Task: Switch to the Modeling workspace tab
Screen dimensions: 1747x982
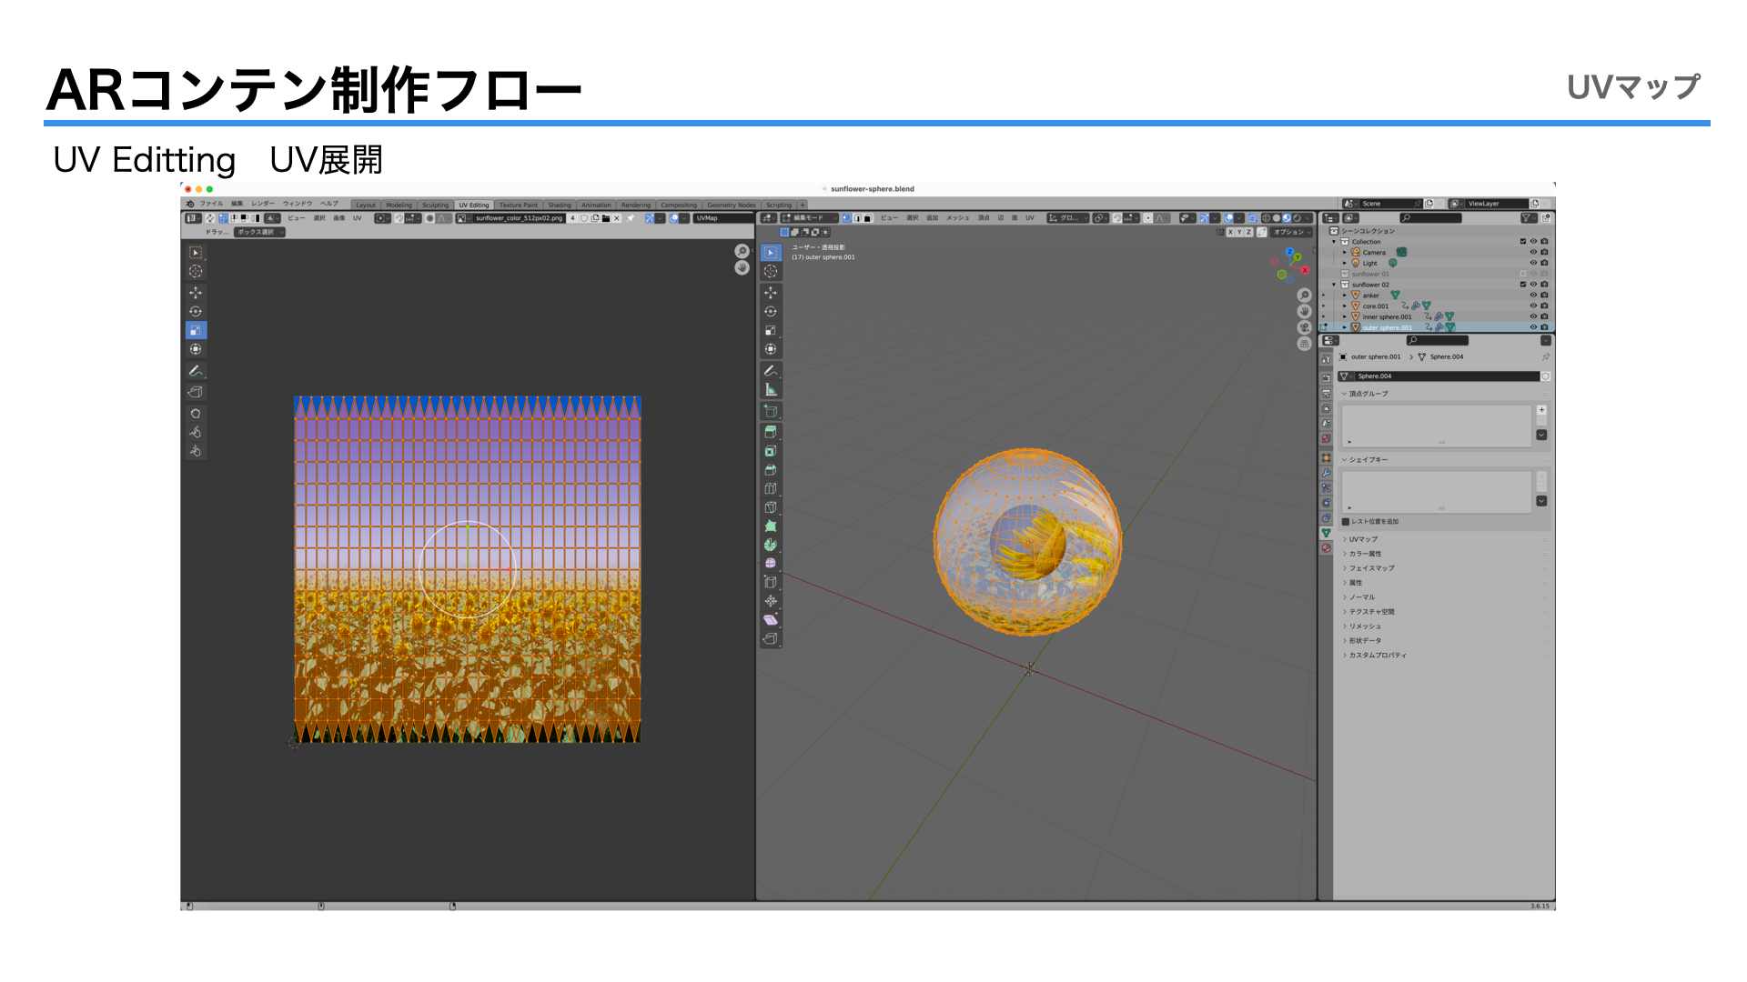Action: [399, 205]
